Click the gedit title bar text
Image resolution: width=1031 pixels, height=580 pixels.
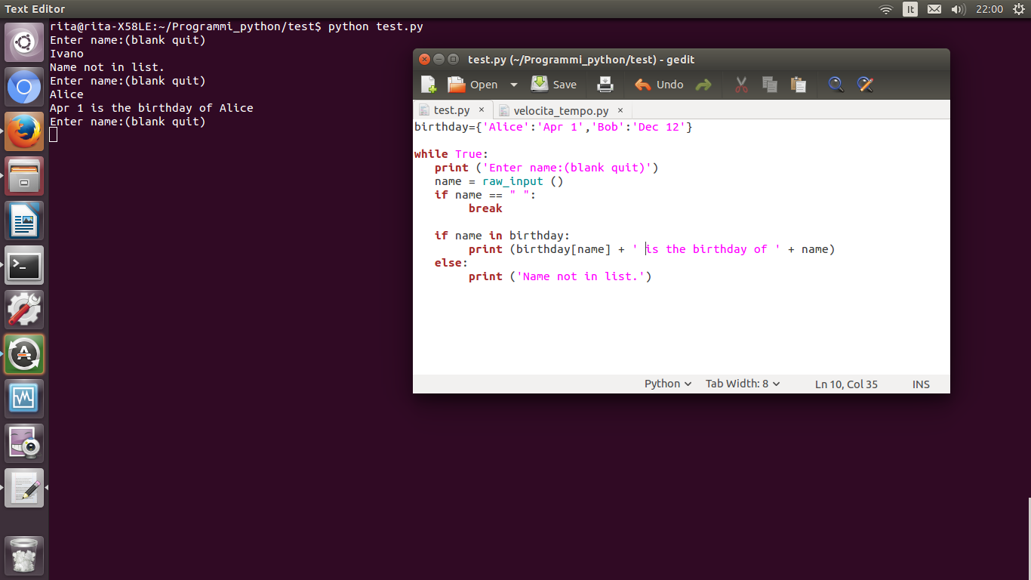click(581, 59)
